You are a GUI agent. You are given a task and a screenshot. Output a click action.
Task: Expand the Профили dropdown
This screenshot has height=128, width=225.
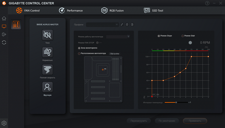[x=102, y=25]
